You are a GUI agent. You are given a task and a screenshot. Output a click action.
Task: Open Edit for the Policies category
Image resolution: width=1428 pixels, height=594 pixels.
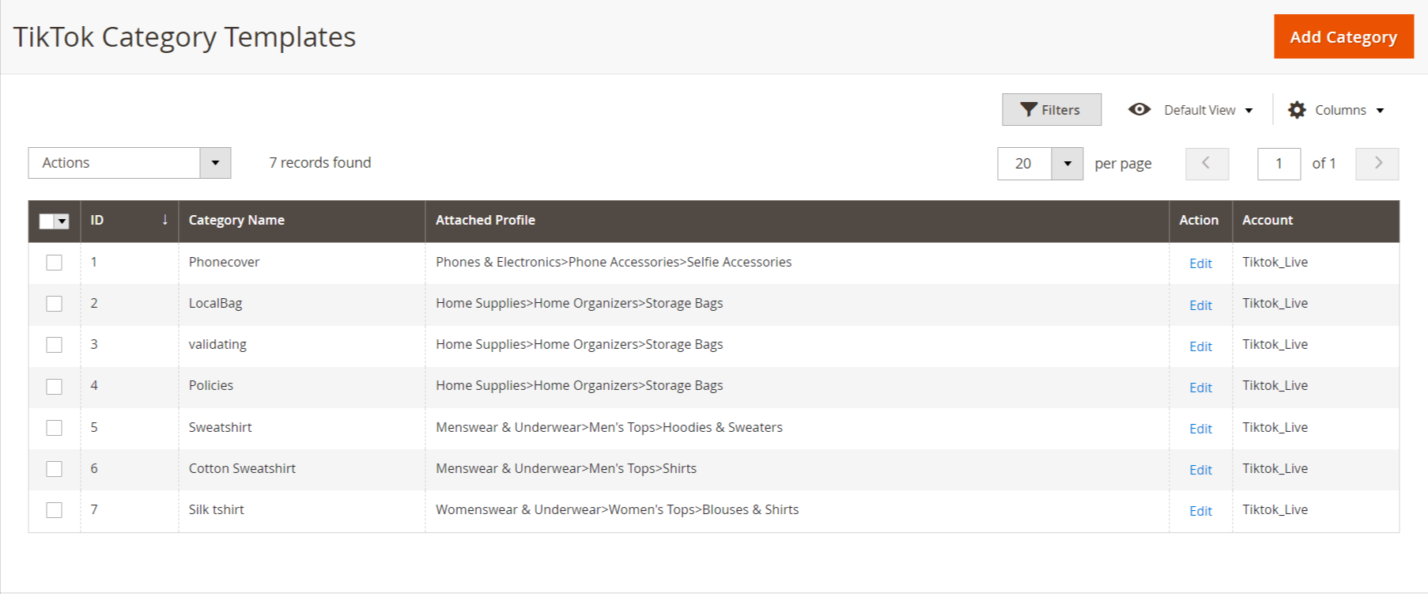click(x=1199, y=388)
